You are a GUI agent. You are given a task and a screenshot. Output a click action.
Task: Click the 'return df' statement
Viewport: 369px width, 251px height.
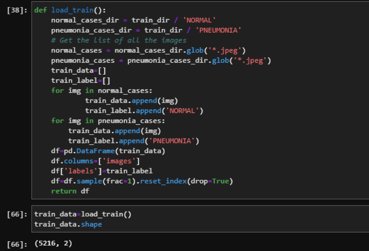(70, 191)
